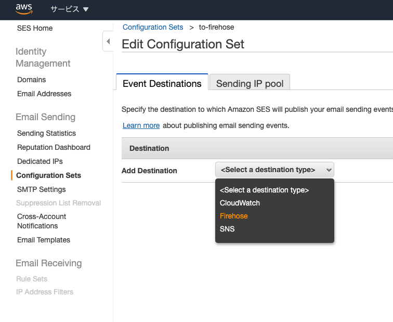The width and height of the screenshot is (393, 322).
Task: Open Suppression List Removal
Action: [x=58, y=203]
